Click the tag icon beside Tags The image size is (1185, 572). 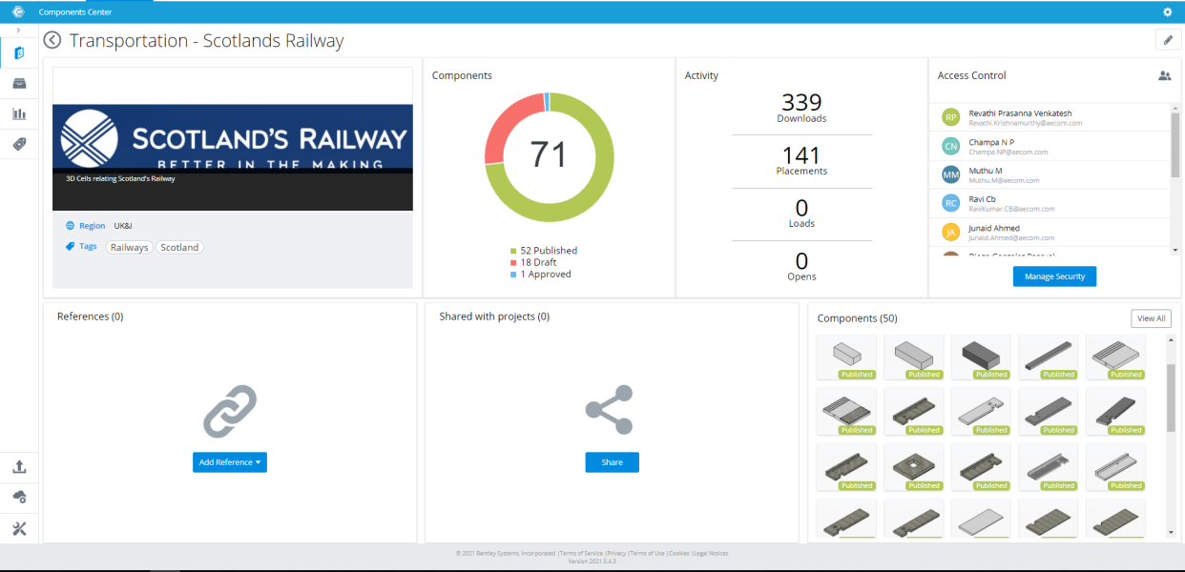pyautogui.click(x=70, y=247)
